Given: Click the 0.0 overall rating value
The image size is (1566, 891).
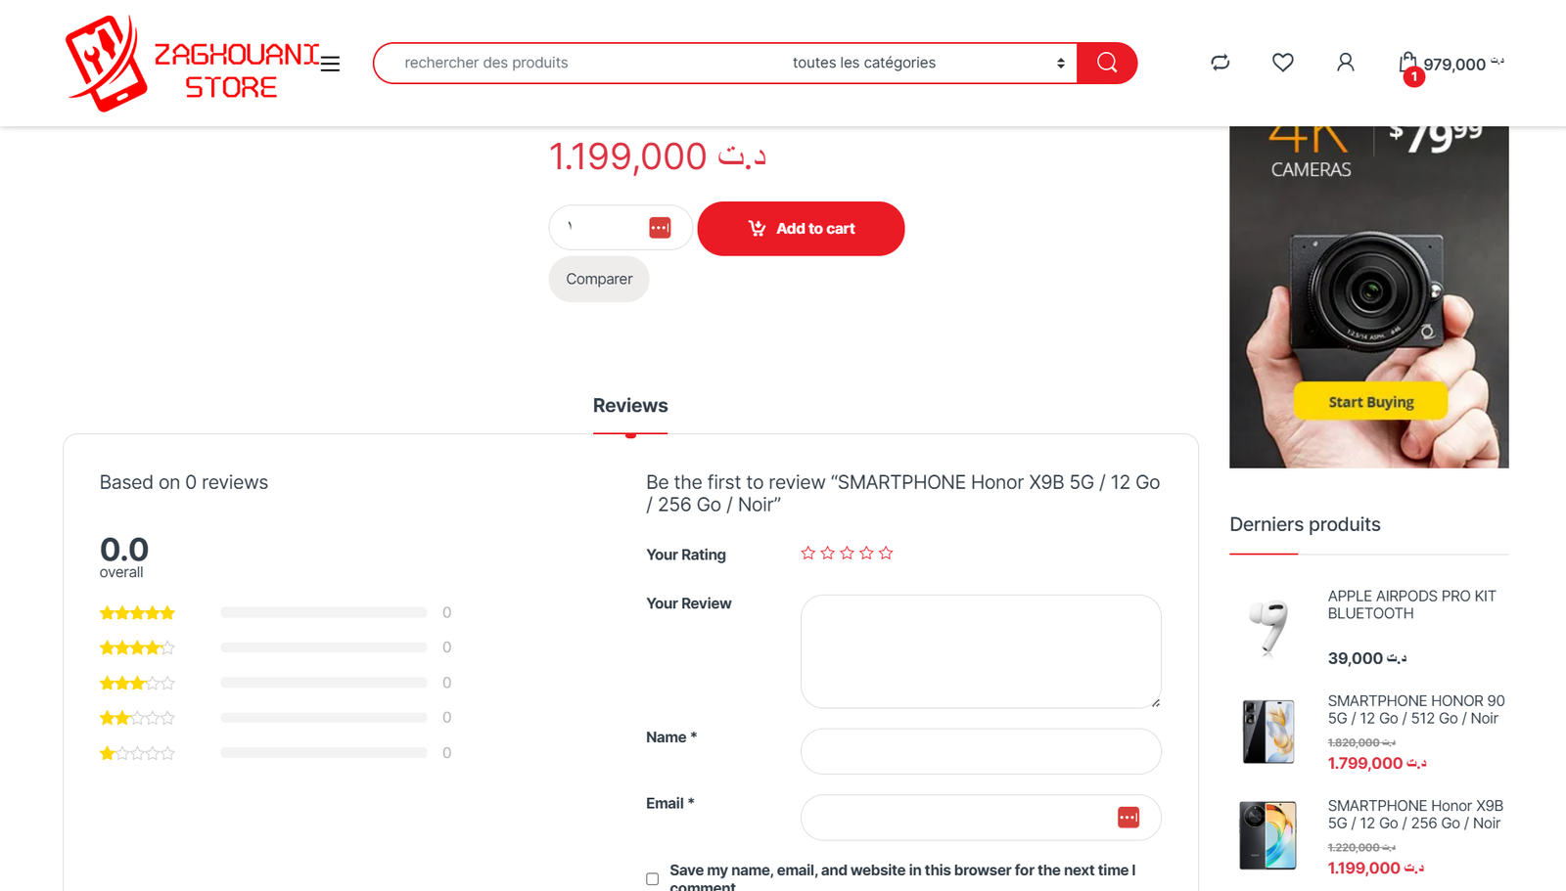Looking at the screenshot, I should [124, 550].
